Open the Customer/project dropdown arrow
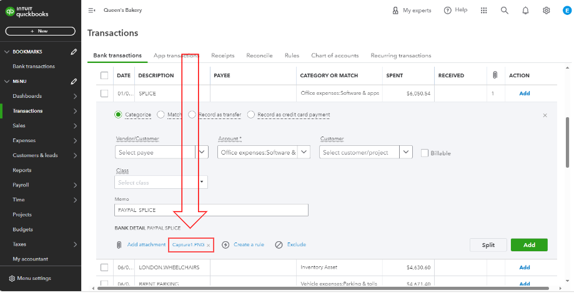The width and height of the screenshot is (574, 293). 406,152
